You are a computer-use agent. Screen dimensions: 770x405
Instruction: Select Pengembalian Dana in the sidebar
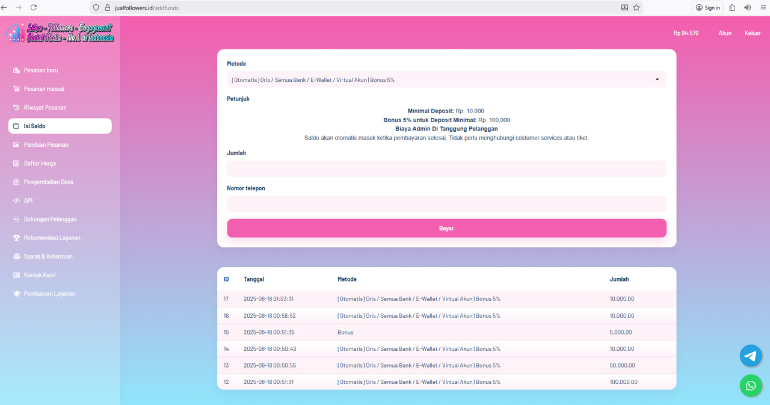pyautogui.click(x=48, y=182)
